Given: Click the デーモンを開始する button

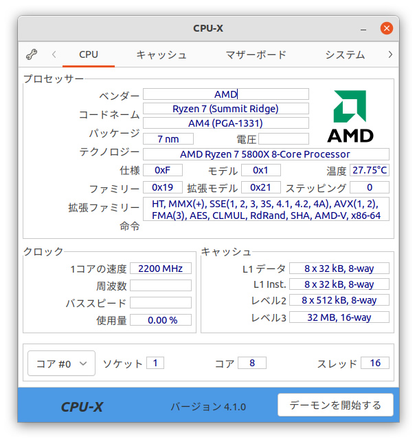Looking at the screenshot, I should 335,405.
